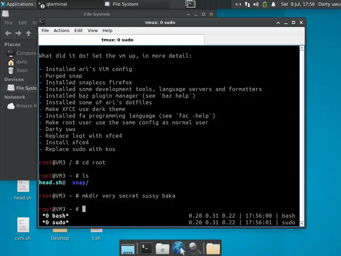Click the File System window title bar icon
This screenshot has height=256, width=341.
tap(5, 14)
